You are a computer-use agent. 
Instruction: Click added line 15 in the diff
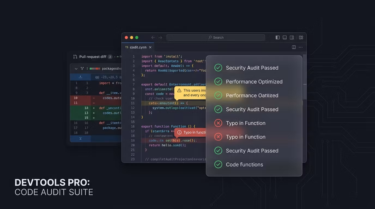point(96,118)
